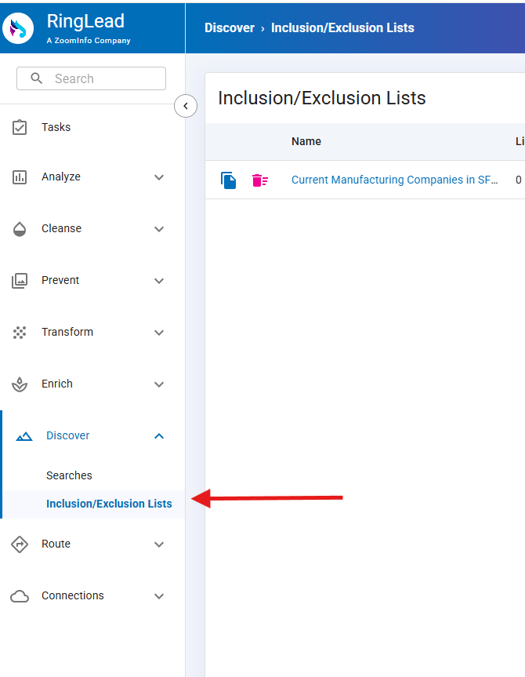Duplicate the Current Manufacturing Companies list
Screen dimensions: 525x677
[x=228, y=180]
